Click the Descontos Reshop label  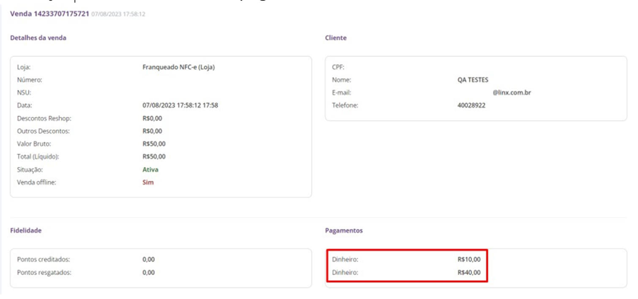click(44, 118)
